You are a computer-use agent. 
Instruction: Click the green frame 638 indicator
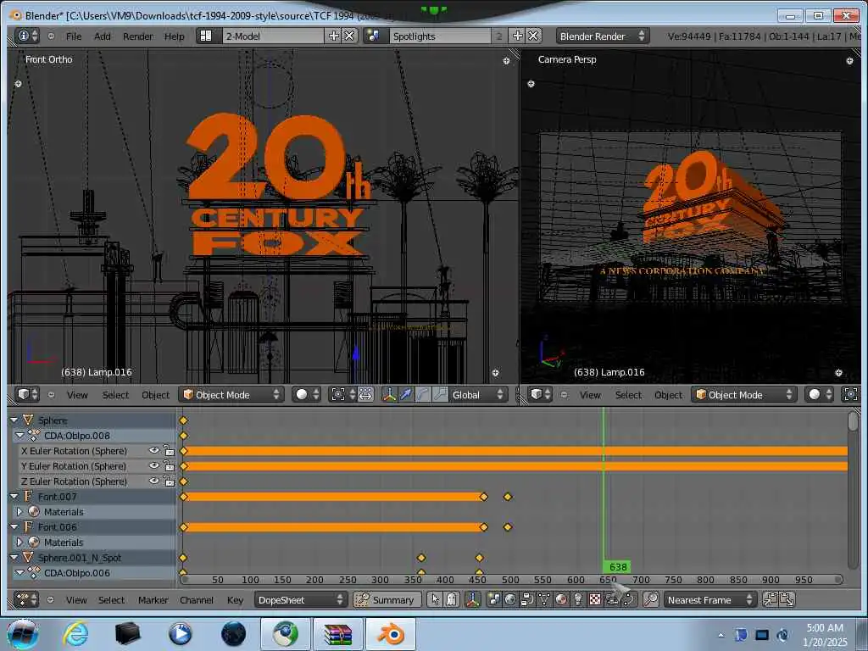(x=617, y=567)
